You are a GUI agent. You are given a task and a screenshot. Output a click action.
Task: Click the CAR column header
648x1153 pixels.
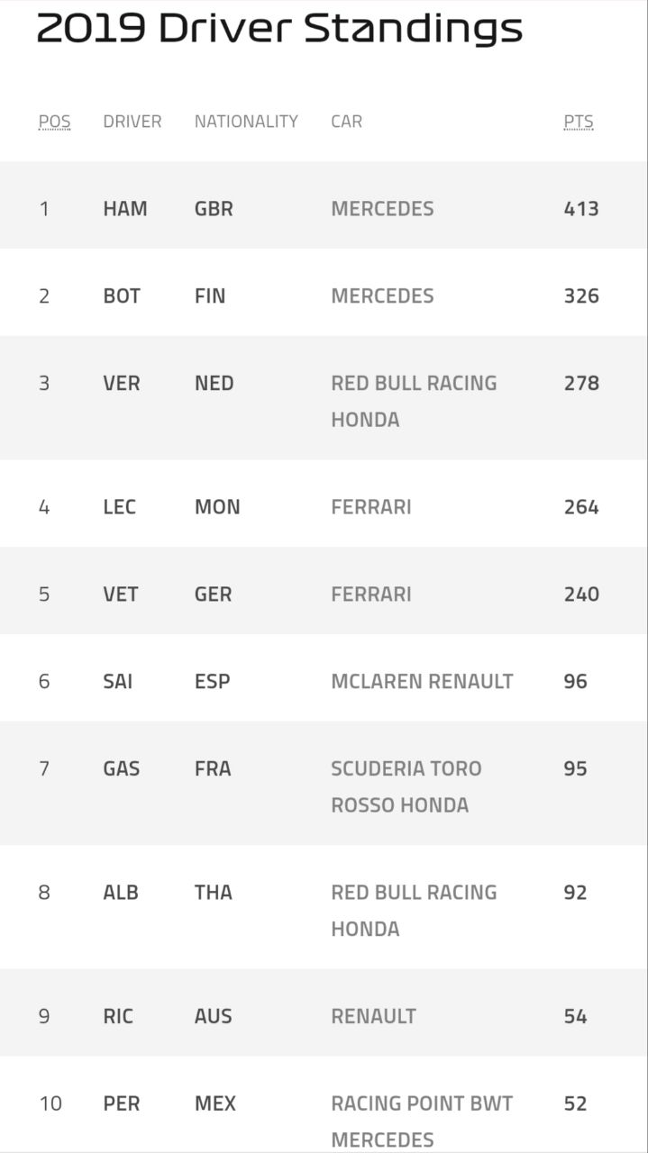pos(347,122)
